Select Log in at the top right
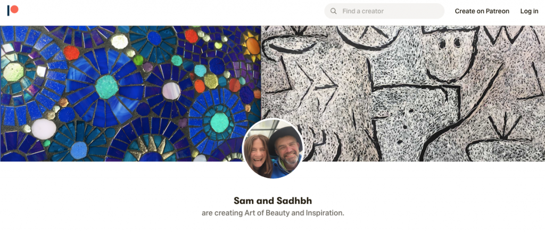Image resolution: width=545 pixels, height=232 pixels. pyautogui.click(x=529, y=11)
